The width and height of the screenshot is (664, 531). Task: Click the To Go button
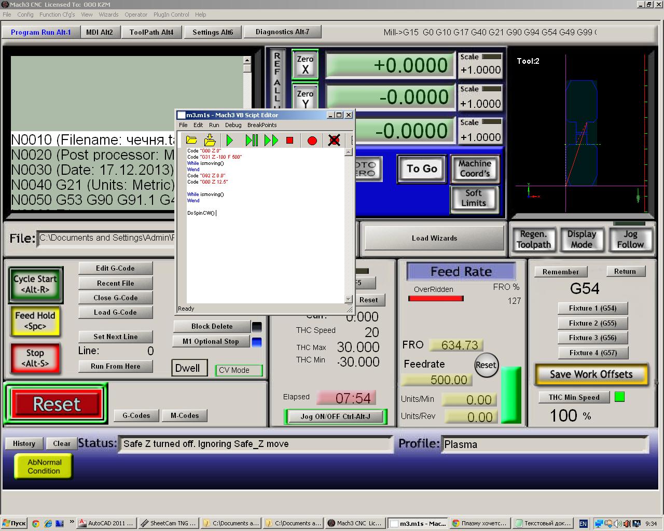point(422,169)
